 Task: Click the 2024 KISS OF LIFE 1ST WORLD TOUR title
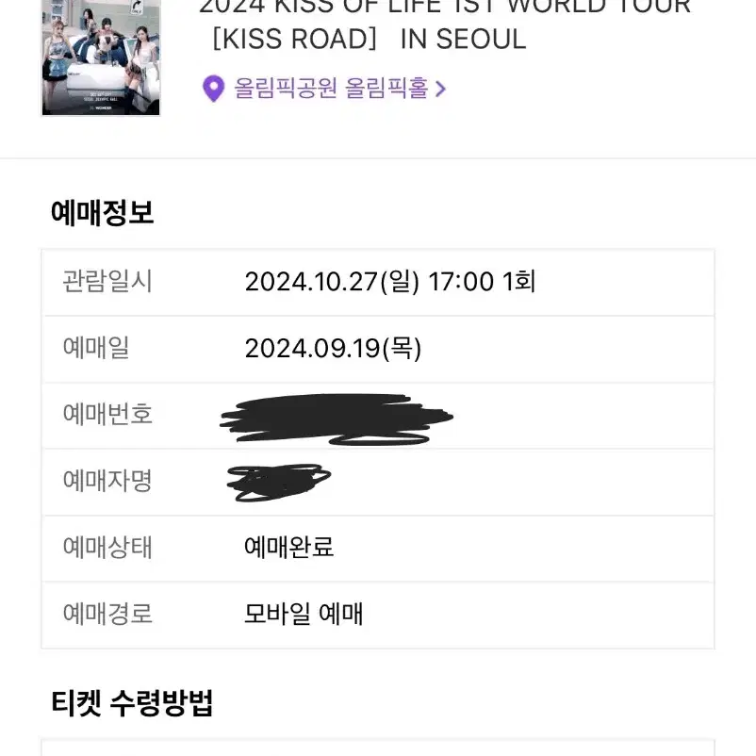click(x=445, y=7)
